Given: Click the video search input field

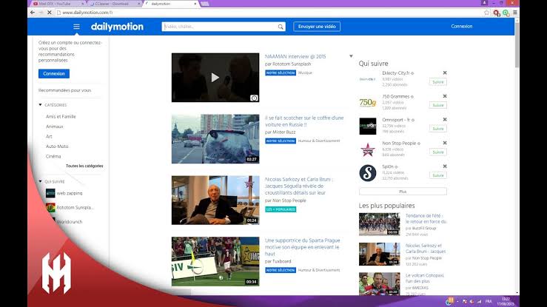Looking at the screenshot, I should click(220, 27).
